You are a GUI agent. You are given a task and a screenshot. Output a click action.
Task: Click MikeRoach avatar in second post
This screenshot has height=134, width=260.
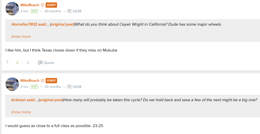[12, 84]
